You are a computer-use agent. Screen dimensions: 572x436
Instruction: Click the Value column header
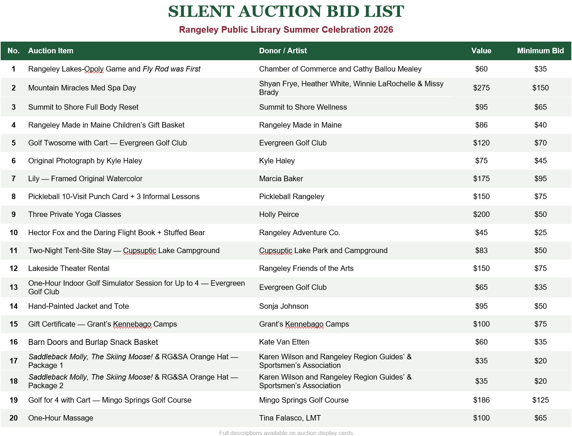coord(481,51)
